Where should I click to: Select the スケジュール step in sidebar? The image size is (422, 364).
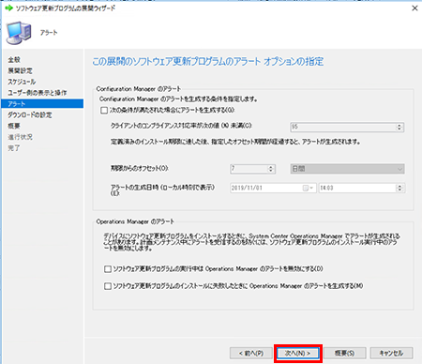pyautogui.click(x=22, y=82)
